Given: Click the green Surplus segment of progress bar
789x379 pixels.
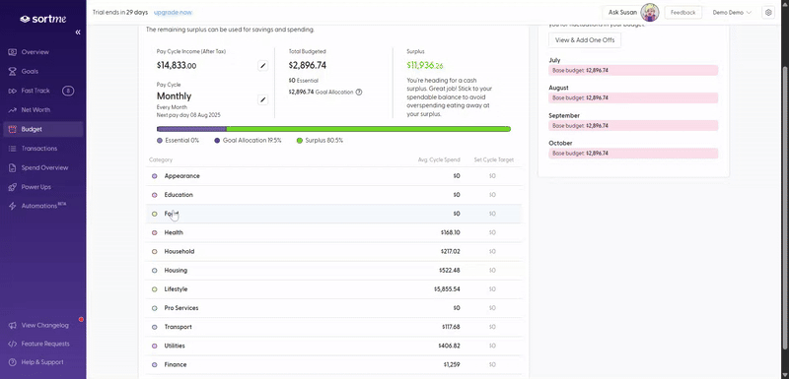Looking at the screenshot, I should [368, 129].
